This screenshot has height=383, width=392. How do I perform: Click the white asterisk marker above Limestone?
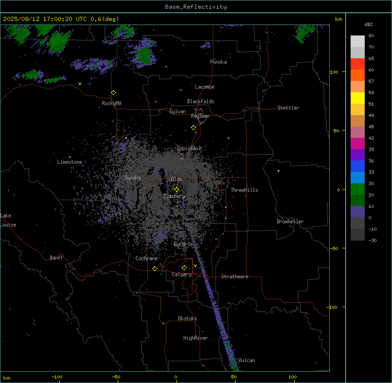pyautogui.click(x=70, y=157)
